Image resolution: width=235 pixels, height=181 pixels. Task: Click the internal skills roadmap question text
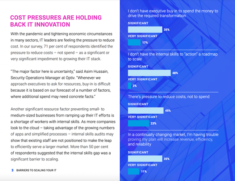[x=173, y=57]
